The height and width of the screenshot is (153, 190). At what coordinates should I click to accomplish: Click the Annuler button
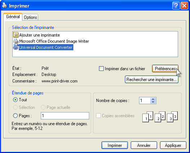tap(144, 145)
